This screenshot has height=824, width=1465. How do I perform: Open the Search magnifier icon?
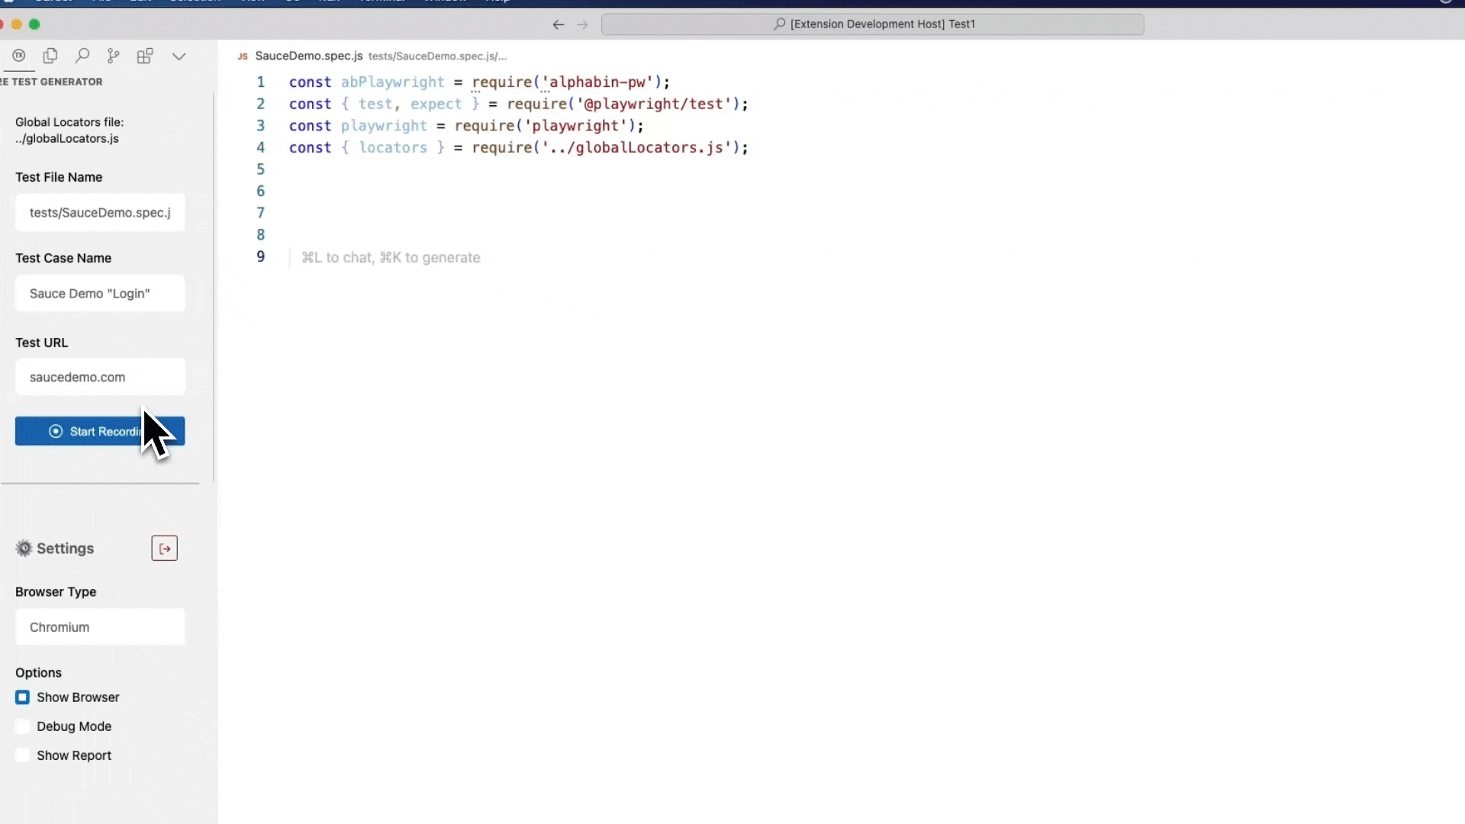pos(82,56)
